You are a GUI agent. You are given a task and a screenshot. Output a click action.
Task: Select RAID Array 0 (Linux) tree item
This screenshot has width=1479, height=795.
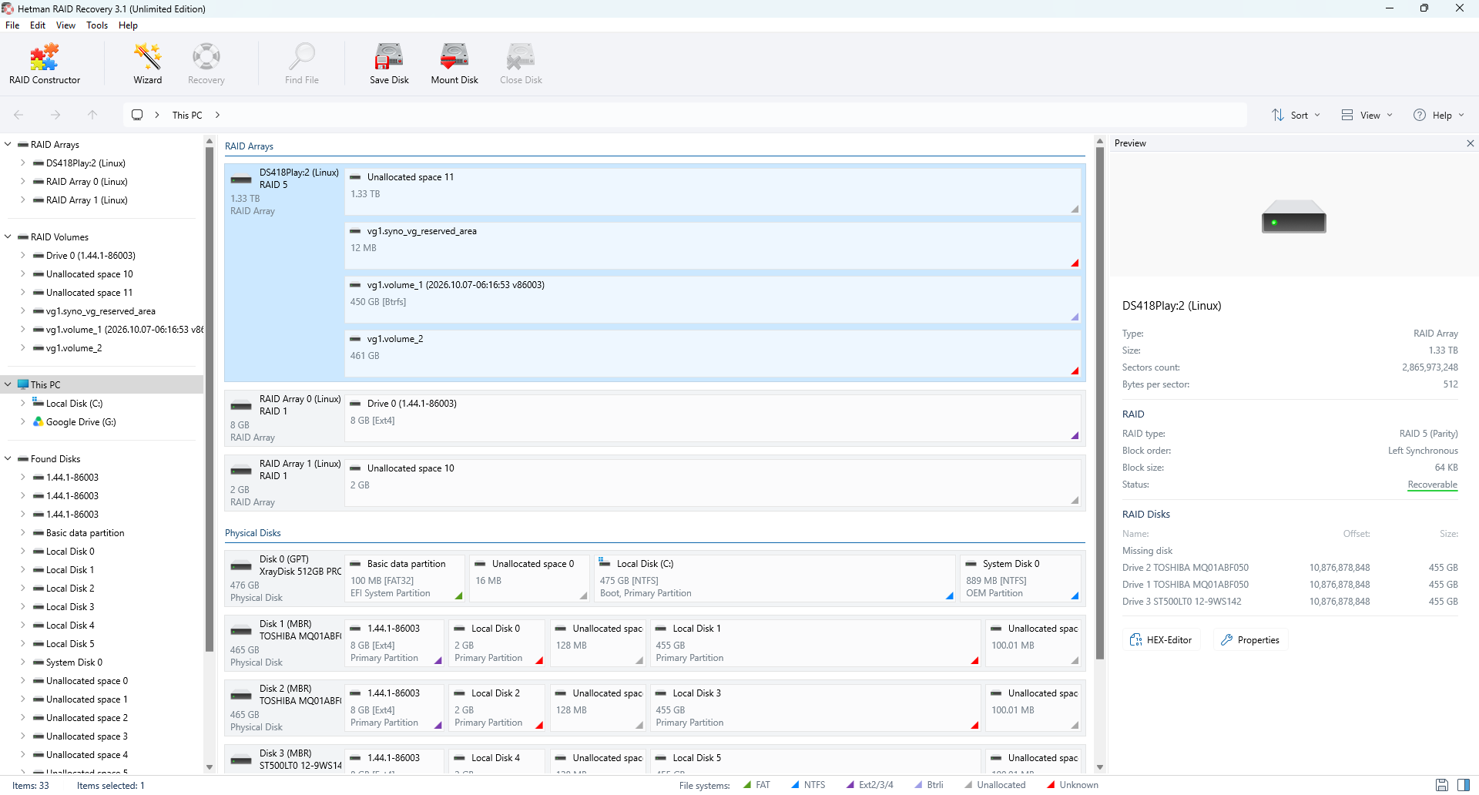pyautogui.click(x=86, y=181)
